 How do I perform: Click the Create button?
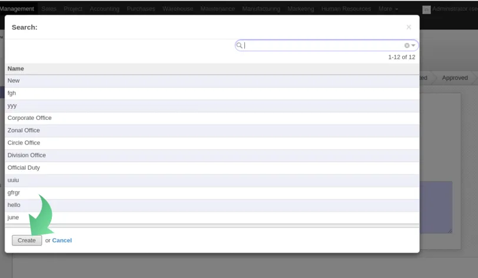coord(27,240)
